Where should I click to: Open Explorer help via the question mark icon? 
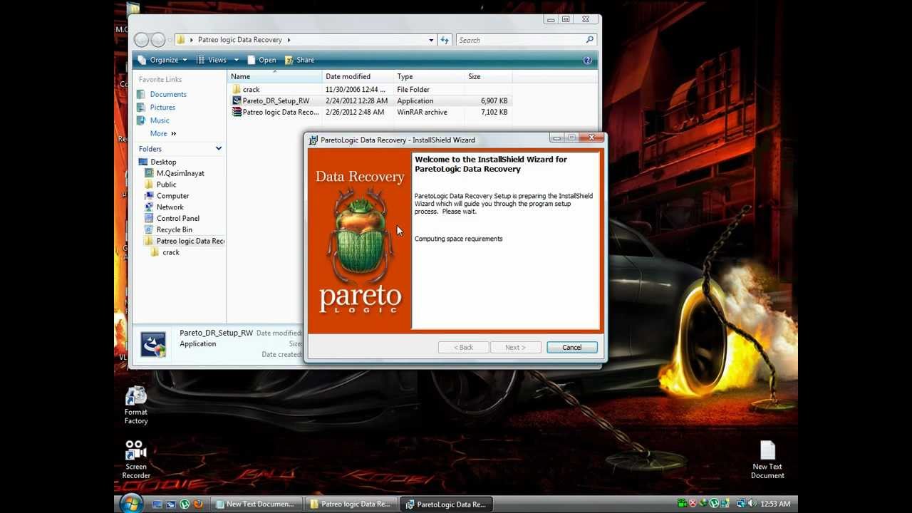click(588, 60)
